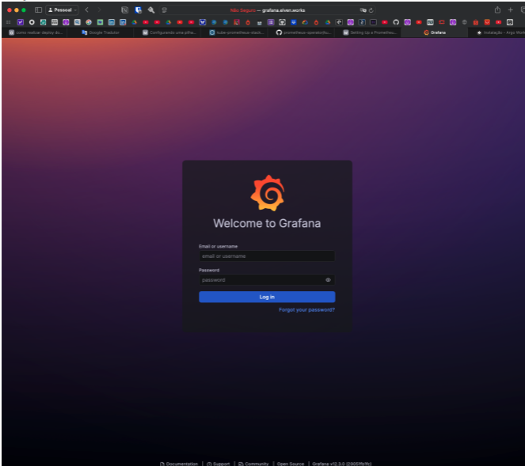The width and height of the screenshot is (525, 466).
Task: Click the Log in button
Action: click(x=267, y=297)
